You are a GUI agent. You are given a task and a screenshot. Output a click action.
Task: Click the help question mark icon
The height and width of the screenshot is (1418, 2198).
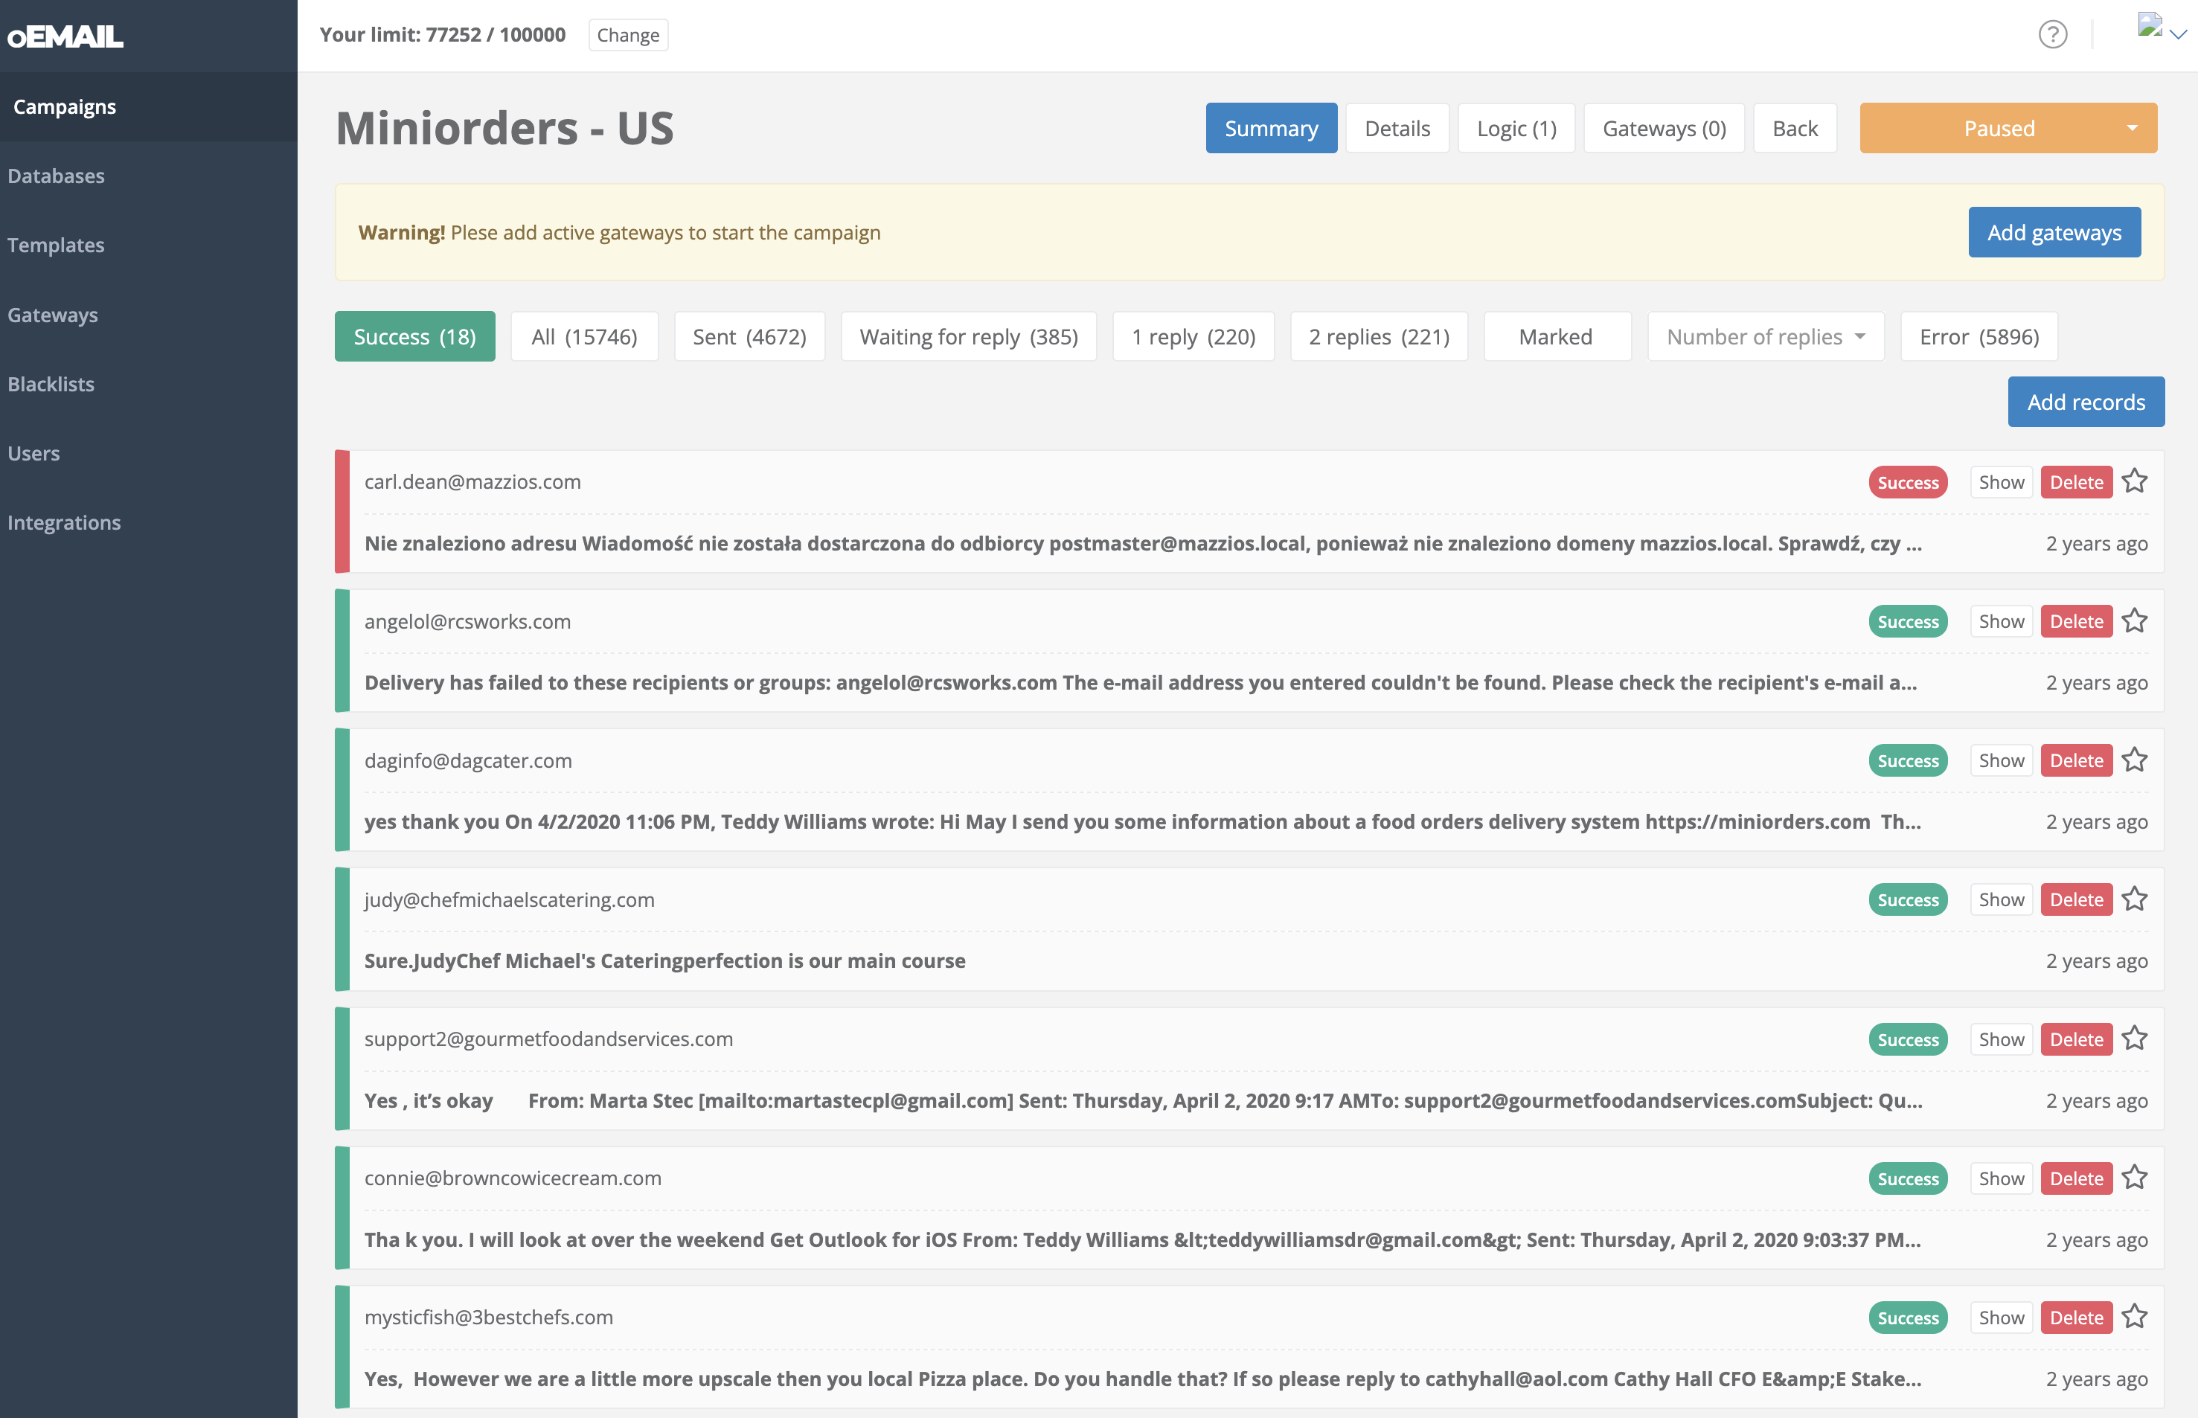(x=2052, y=35)
